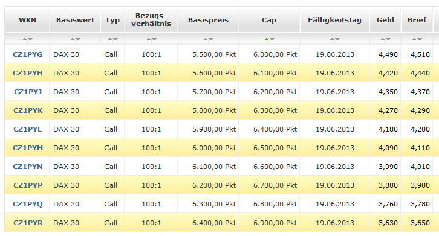Image resolution: width=439 pixels, height=236 pixels.
Task: Sort Geld column descending arrow
Action: [x=388, y=39]
